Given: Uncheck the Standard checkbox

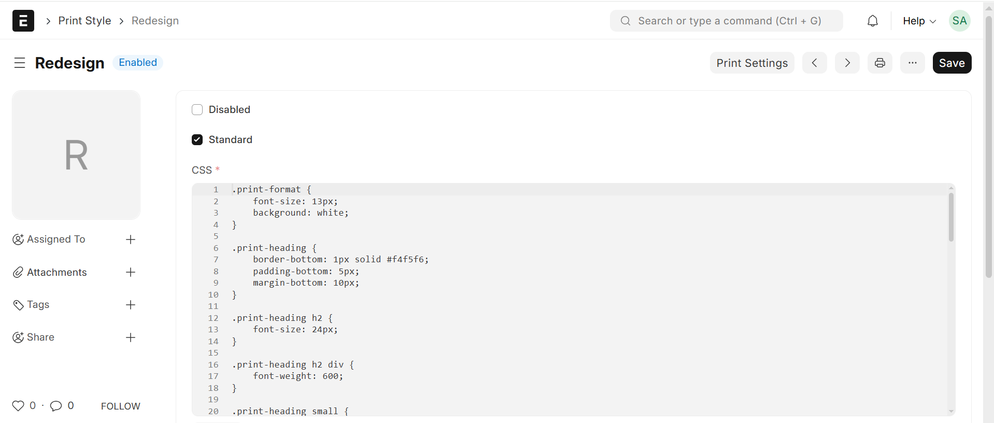Looking at the screenshot, I should point(197,139).
